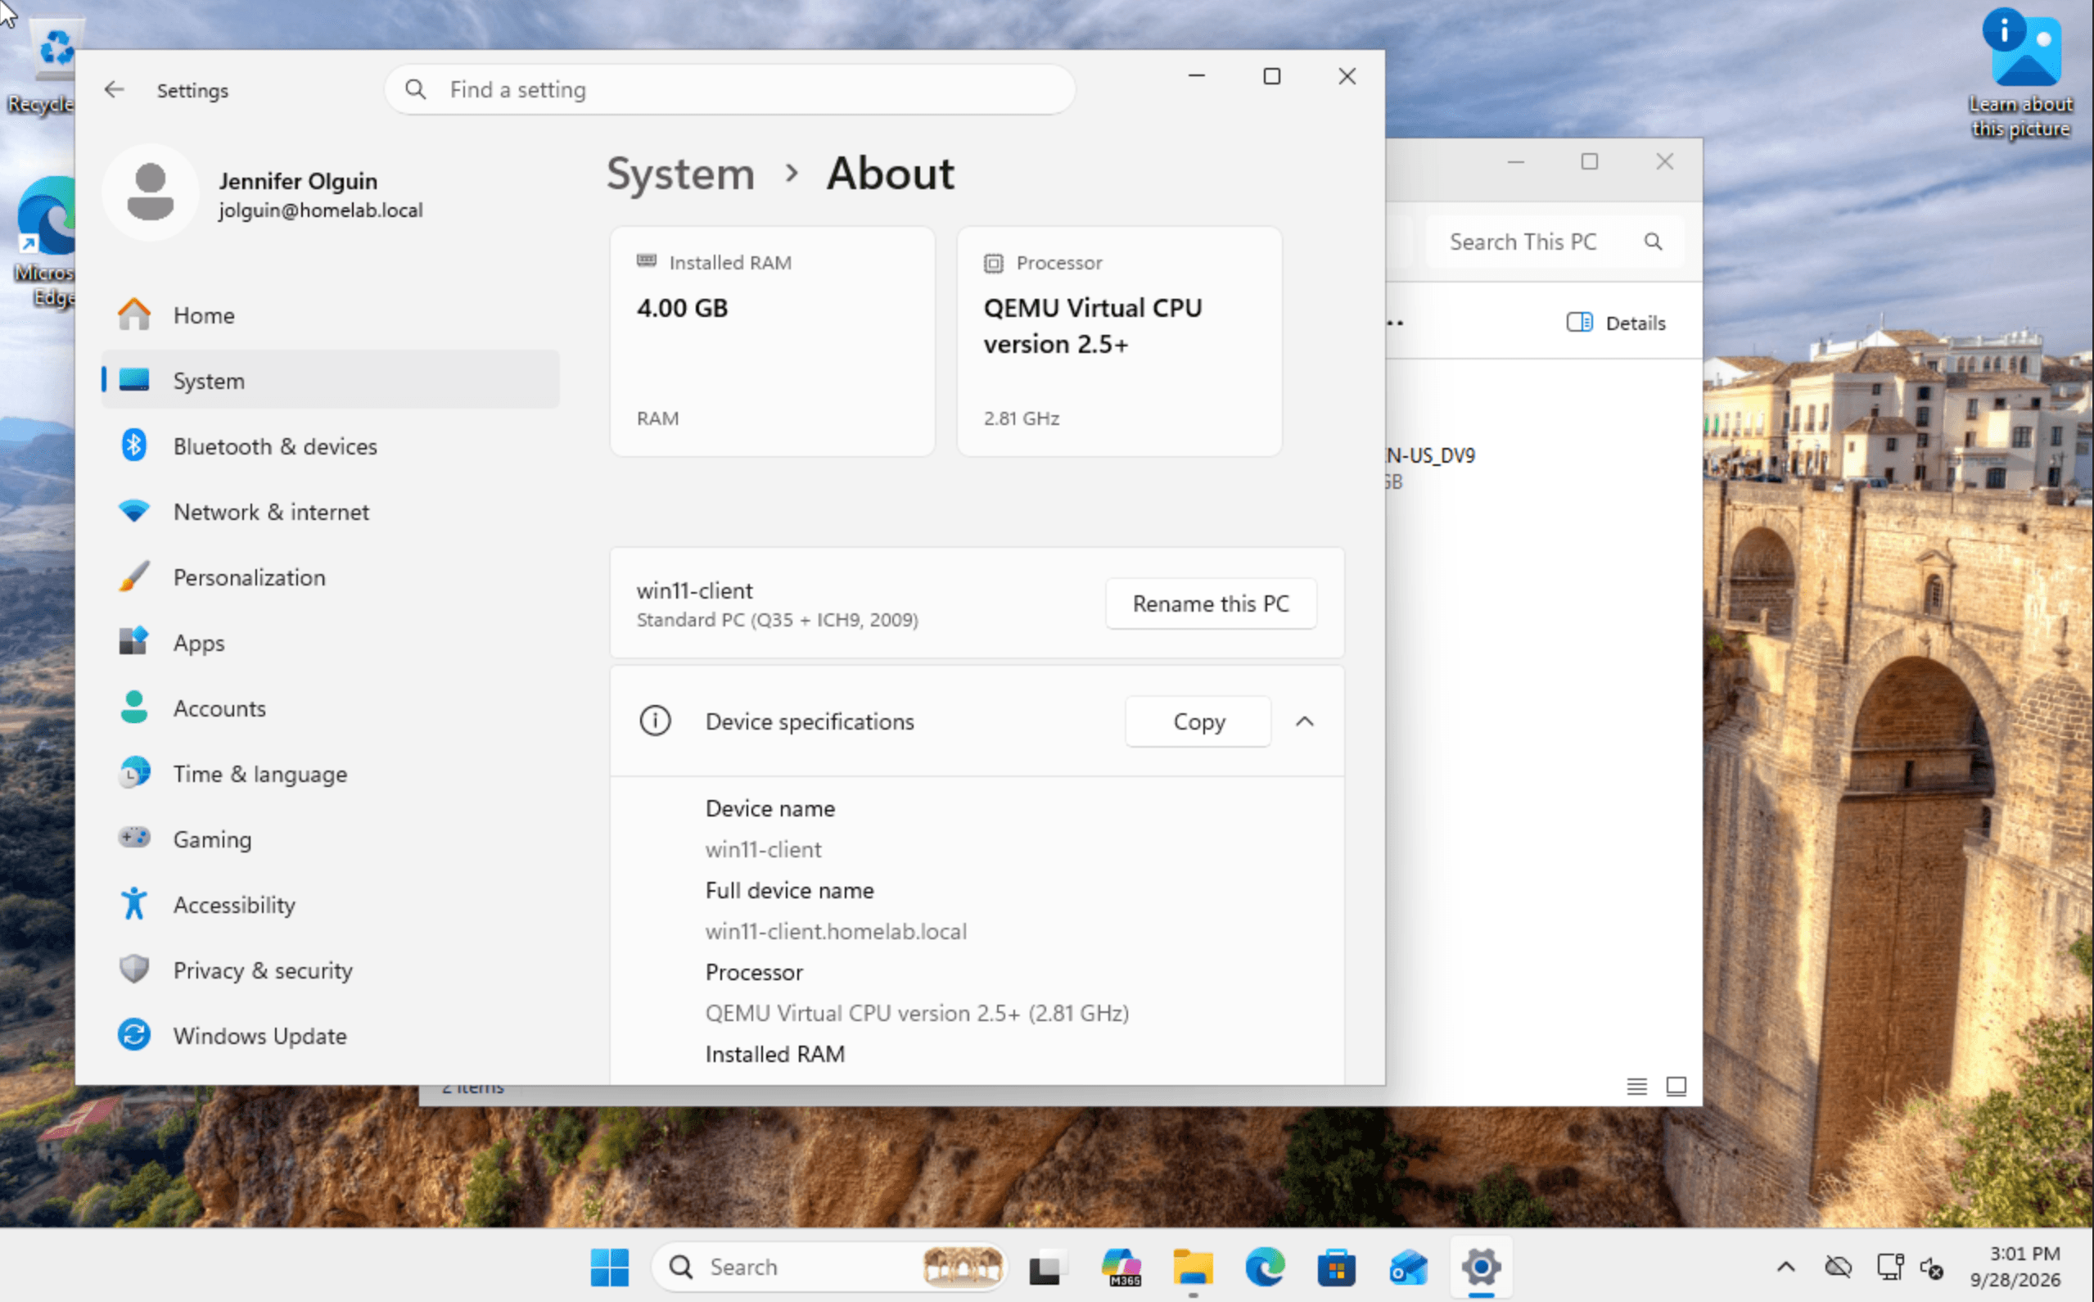
Task: Open the Windows Start menu
Action: coord(609,1268)
